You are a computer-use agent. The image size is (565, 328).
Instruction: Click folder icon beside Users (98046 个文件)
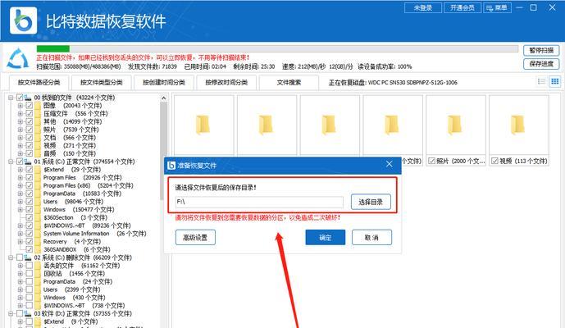coord(38,202)
